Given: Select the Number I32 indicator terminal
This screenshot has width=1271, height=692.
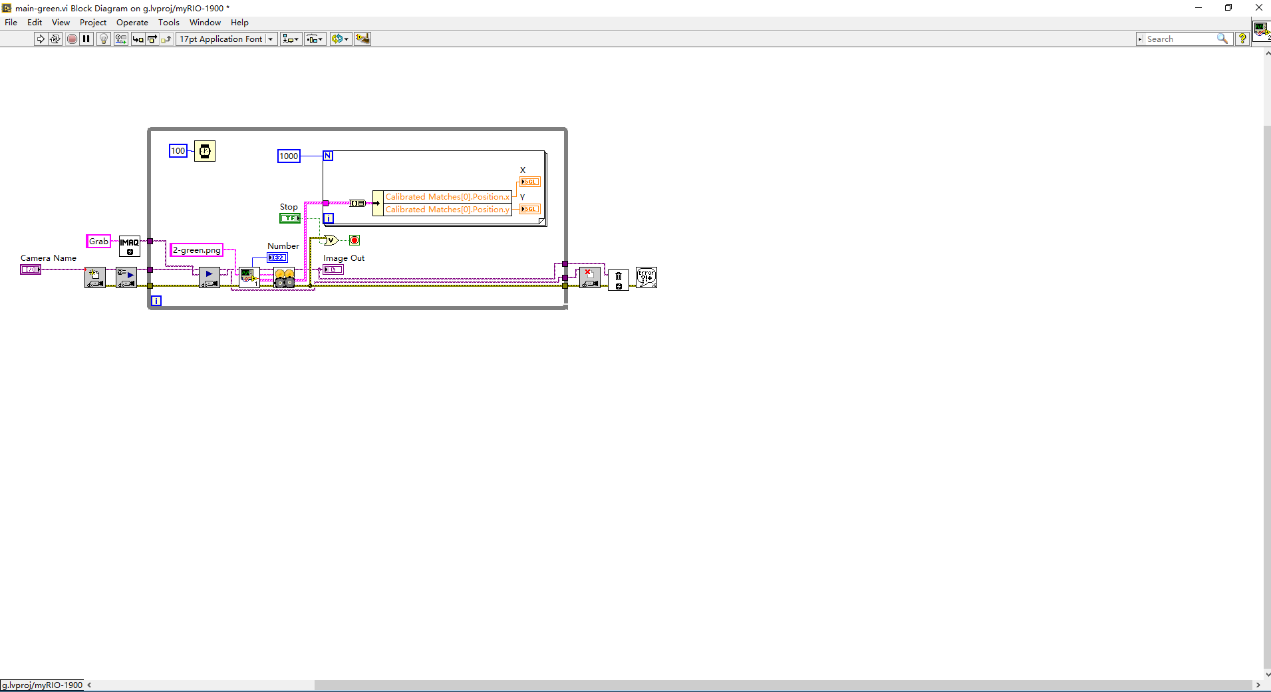Looking at the screenshot, I should [x=277, y=258].
